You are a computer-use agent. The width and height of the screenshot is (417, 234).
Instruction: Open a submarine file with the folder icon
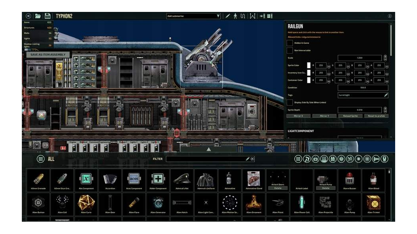coord(38,16)
